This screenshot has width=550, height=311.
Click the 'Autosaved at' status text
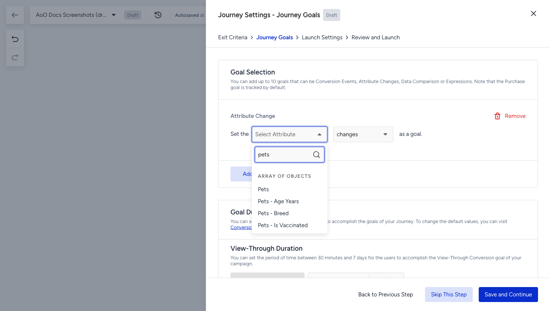190,15
